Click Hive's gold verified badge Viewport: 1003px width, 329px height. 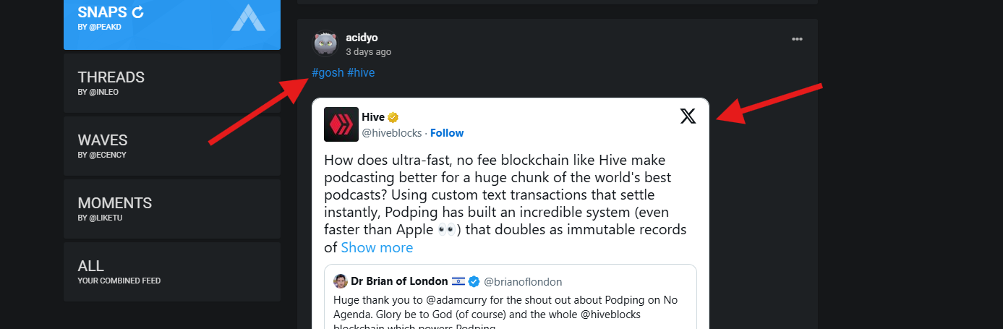(x=393, y=117)
